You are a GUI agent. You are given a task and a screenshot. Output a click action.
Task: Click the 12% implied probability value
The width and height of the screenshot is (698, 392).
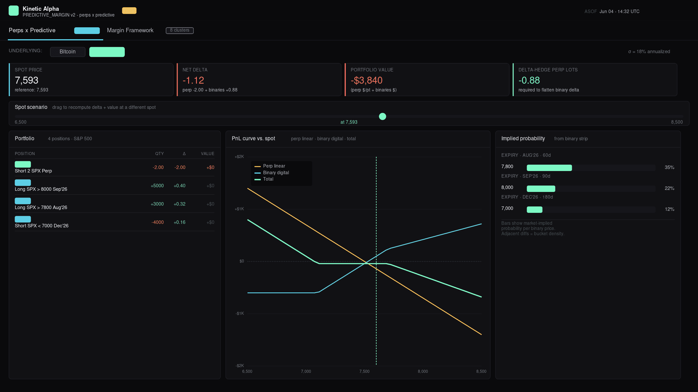(x=669, y=209)
